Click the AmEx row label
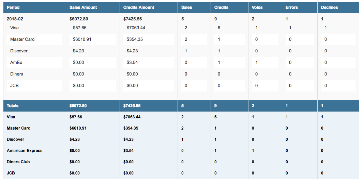This screenshot has width=364, height=184. pos(16,63)
